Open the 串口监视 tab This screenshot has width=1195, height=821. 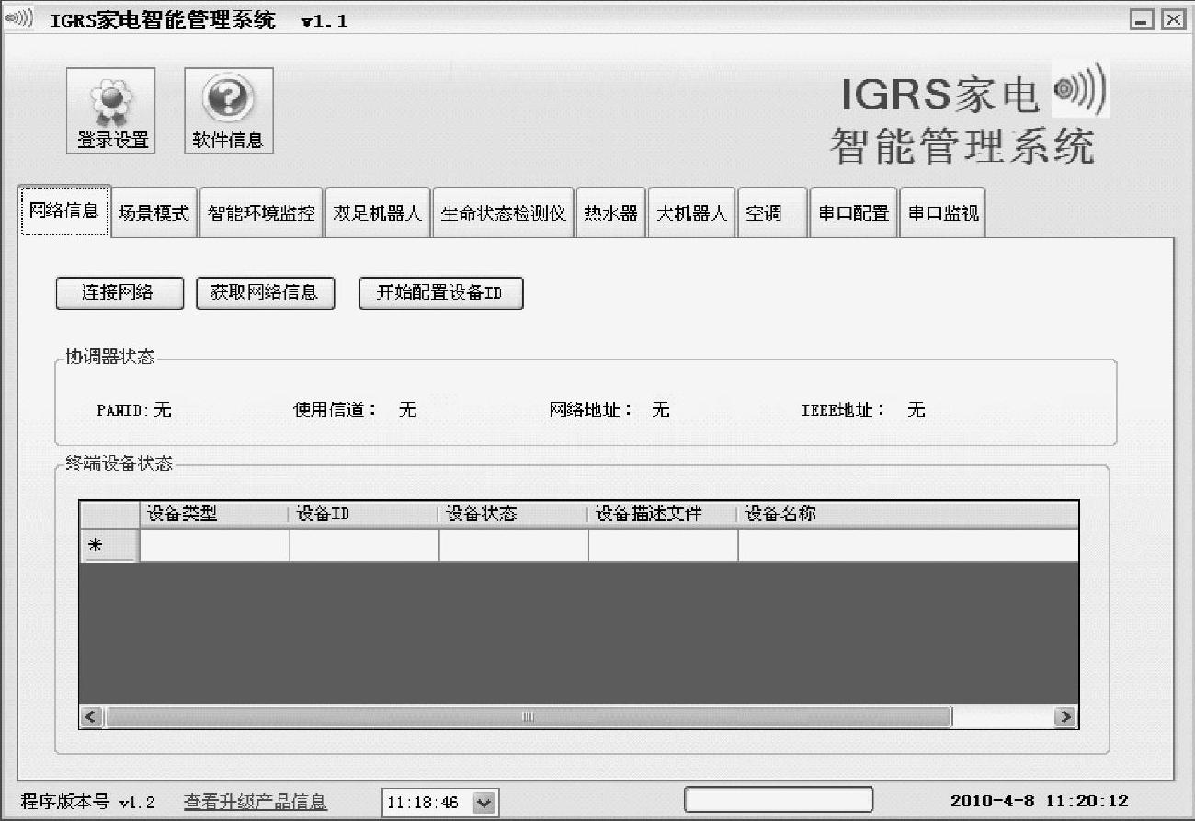[x=943, y=213]
